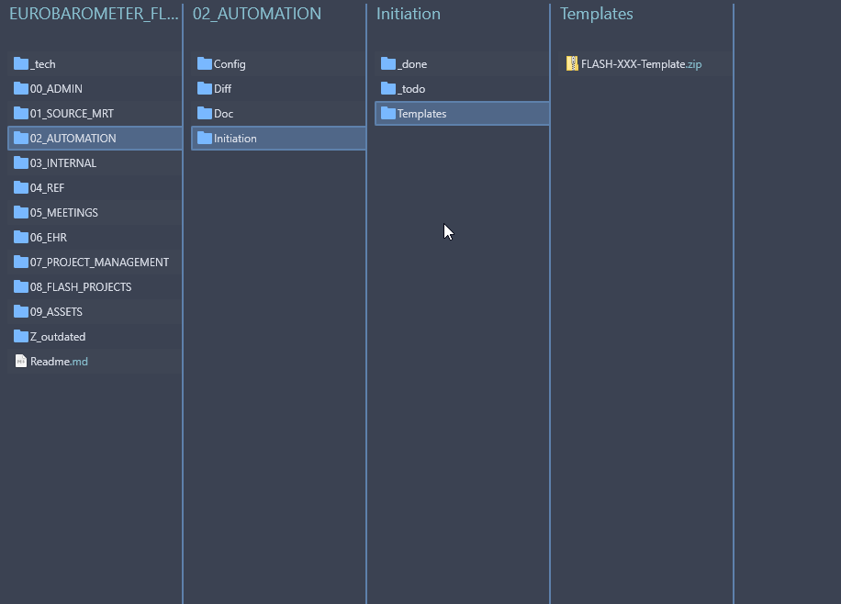The image size is (841, 604).
Task: Click the Initiation column header title
Action: [409, 14]
